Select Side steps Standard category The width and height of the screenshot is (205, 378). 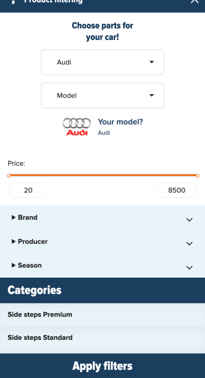tap(102, 338)
